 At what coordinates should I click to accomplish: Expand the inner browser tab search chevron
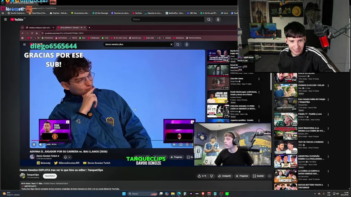click(22, 28)
